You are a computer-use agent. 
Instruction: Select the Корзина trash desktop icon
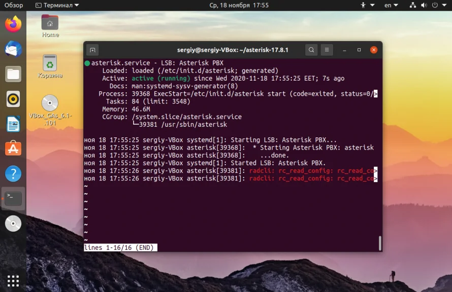[50, 67]
